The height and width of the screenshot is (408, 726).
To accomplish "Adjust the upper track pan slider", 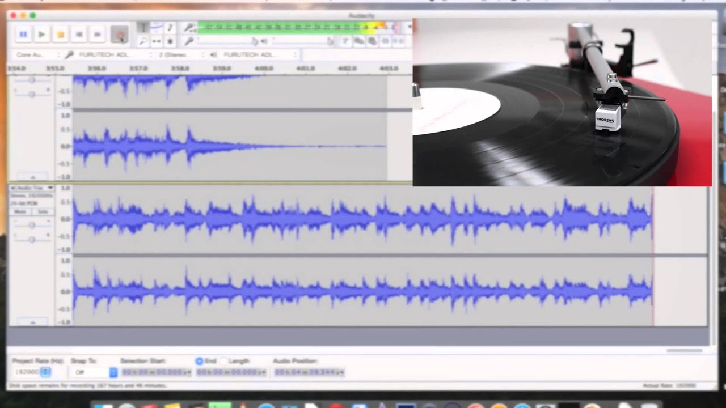I will point(32,93).
